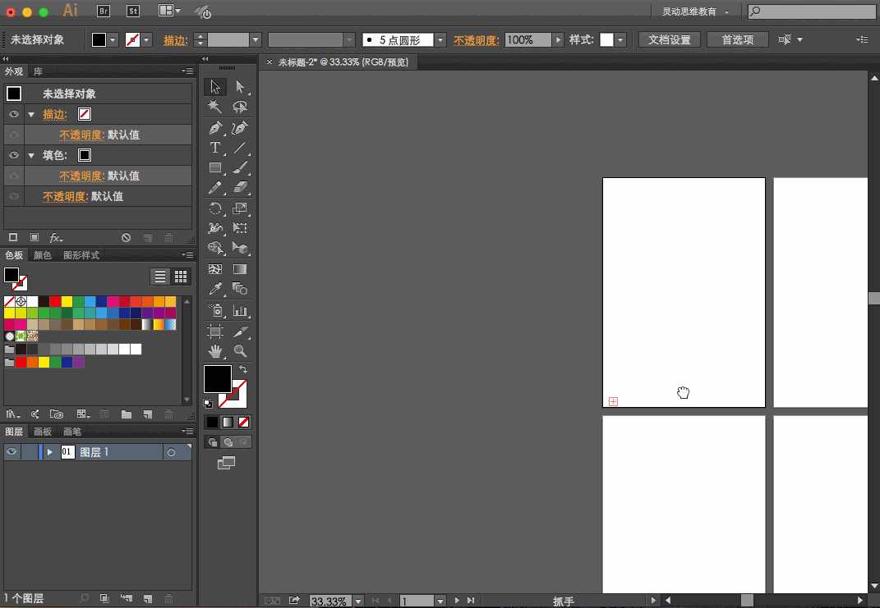Switch to the 画笔 tab

pyautogui.click(x=72, y=432)
